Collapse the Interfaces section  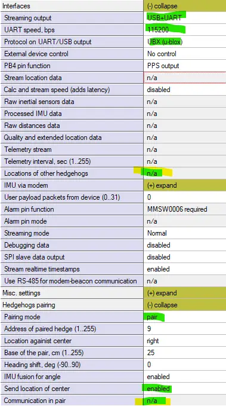point(185,6)
